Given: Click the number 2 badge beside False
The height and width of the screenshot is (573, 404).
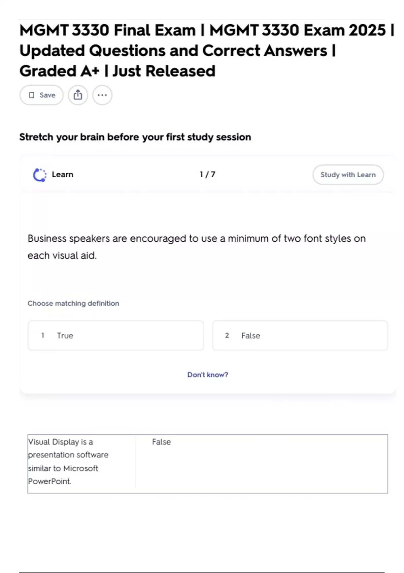Looking at the screenshot, I should pyautogui.click(x=227, y=335).
